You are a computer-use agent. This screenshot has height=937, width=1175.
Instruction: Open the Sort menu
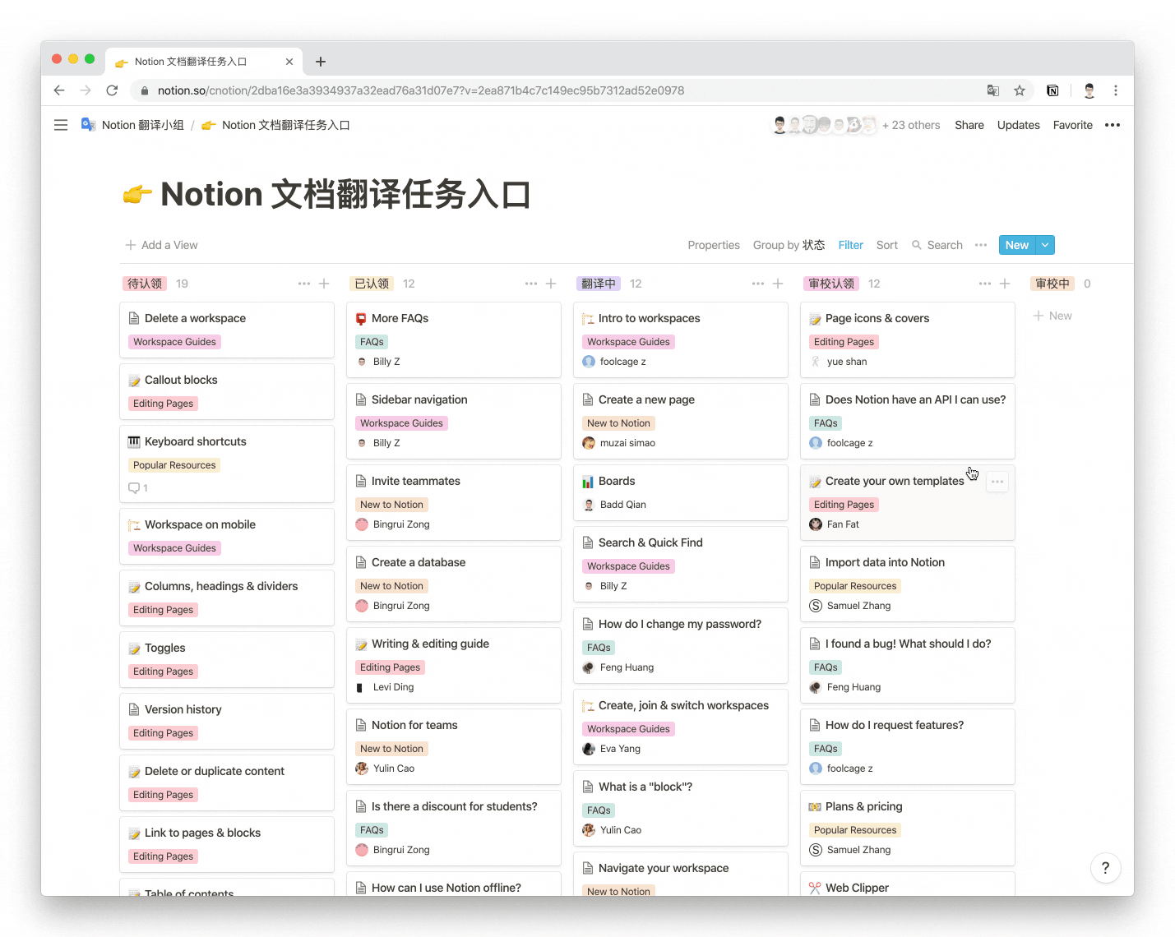[x=886, y=245]
